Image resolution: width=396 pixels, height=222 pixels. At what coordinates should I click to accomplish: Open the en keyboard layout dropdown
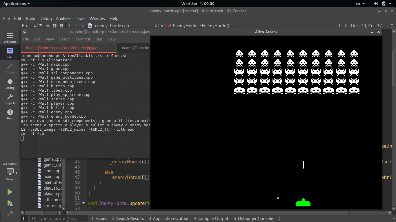(x=361, y=3)
